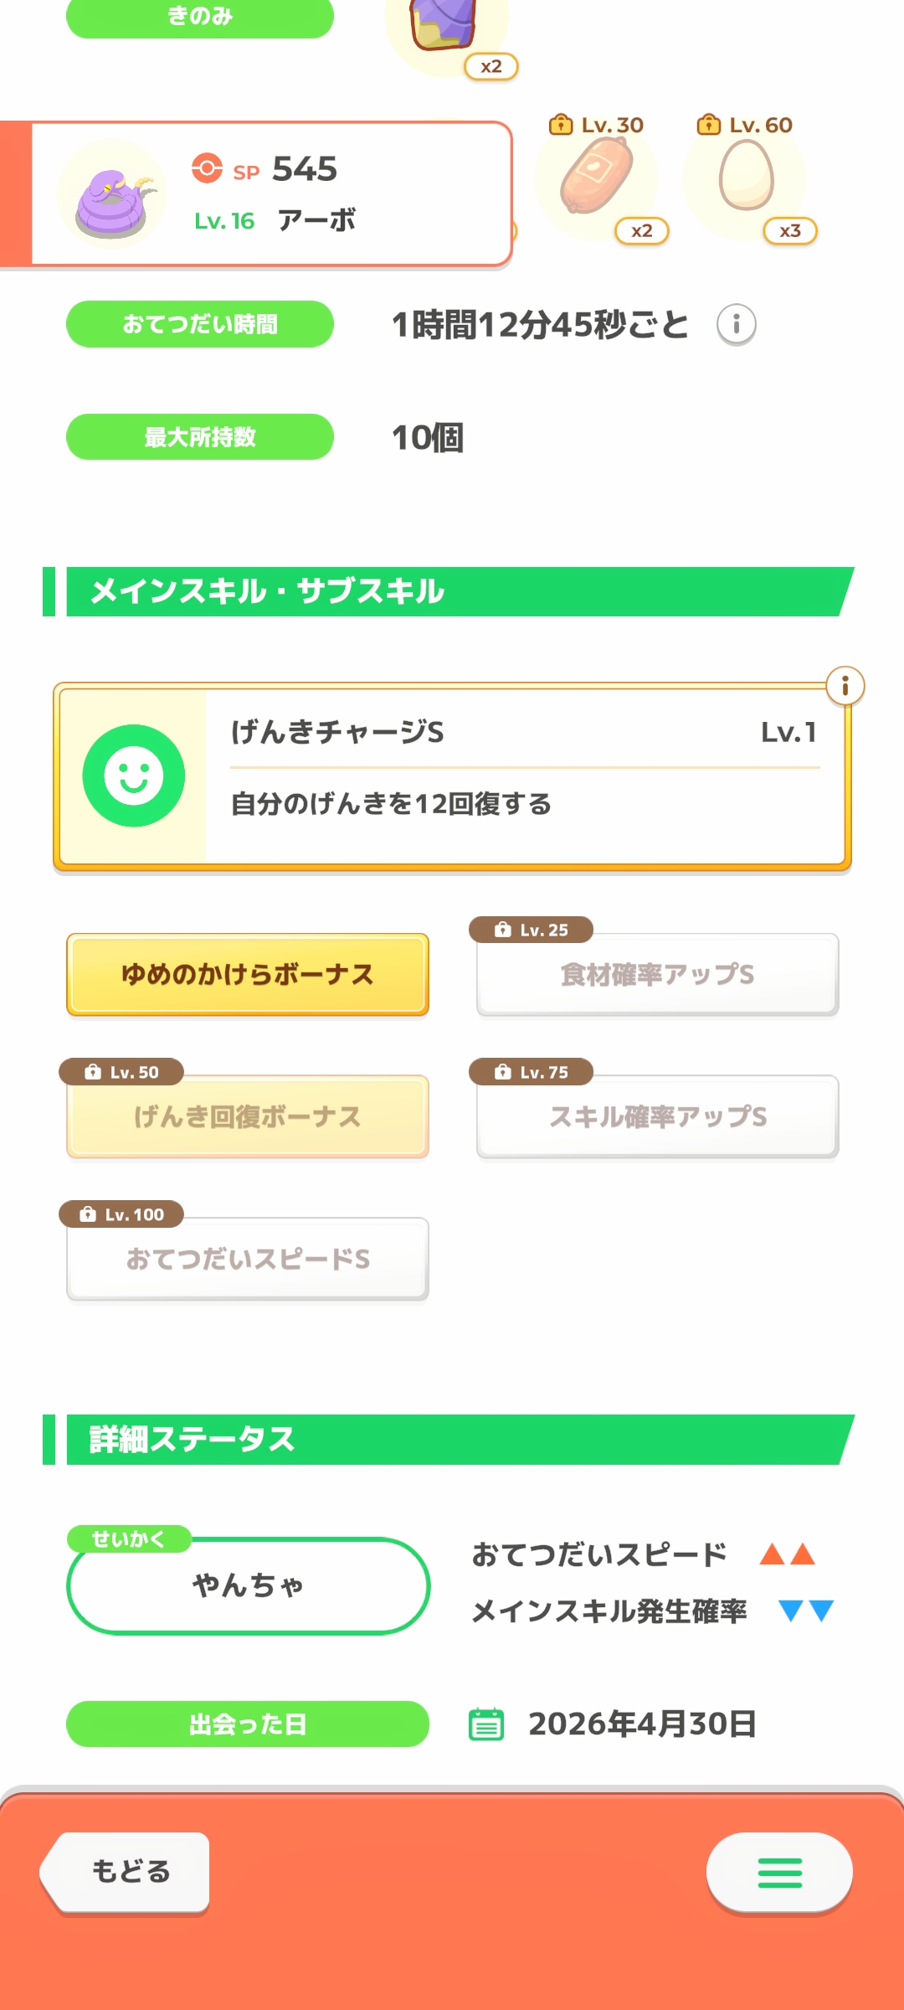Select ゆめのかけらボーナス sub skill

248,975
